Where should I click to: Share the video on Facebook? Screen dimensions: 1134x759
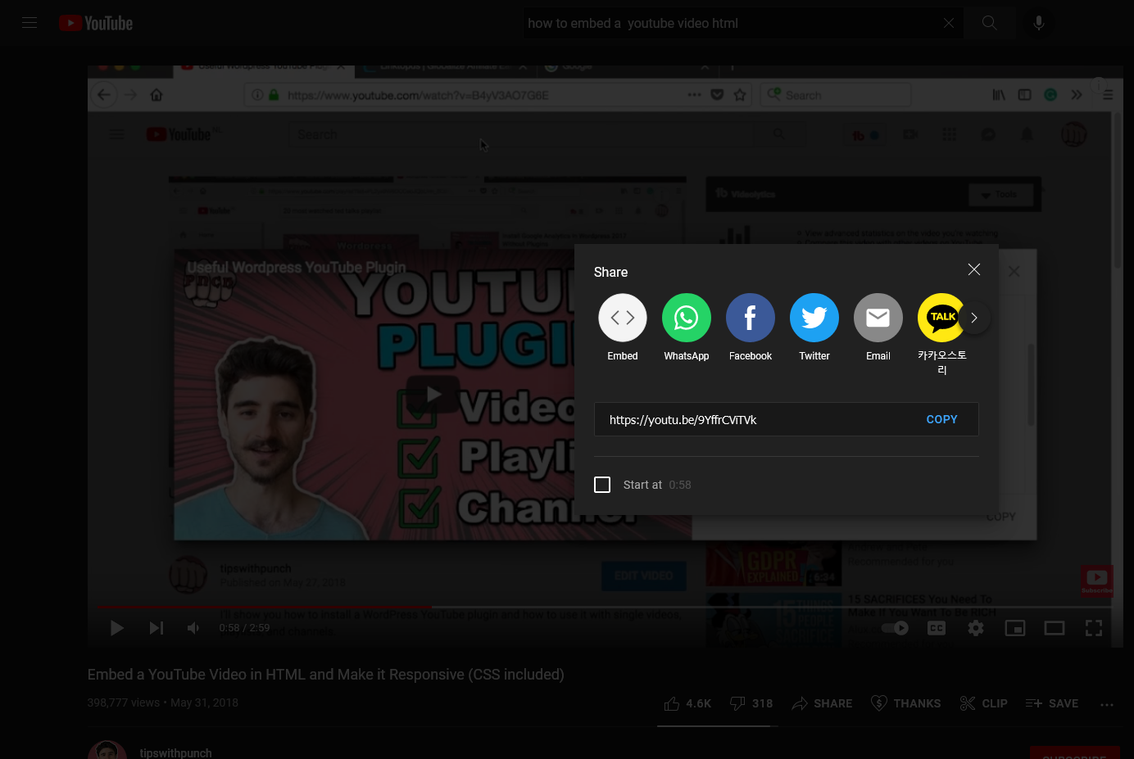tap(751, 318)
